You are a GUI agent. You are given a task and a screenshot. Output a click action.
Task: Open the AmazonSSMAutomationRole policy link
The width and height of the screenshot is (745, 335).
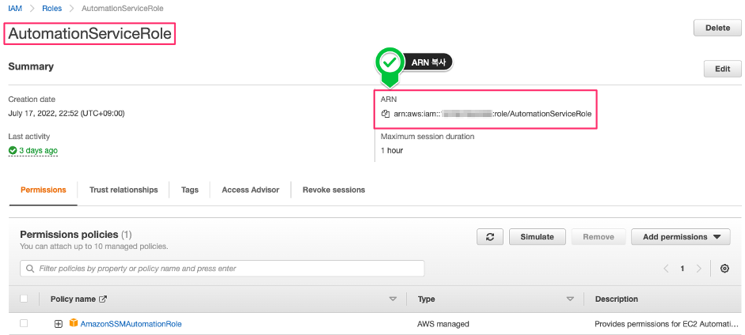coord(131,324)
